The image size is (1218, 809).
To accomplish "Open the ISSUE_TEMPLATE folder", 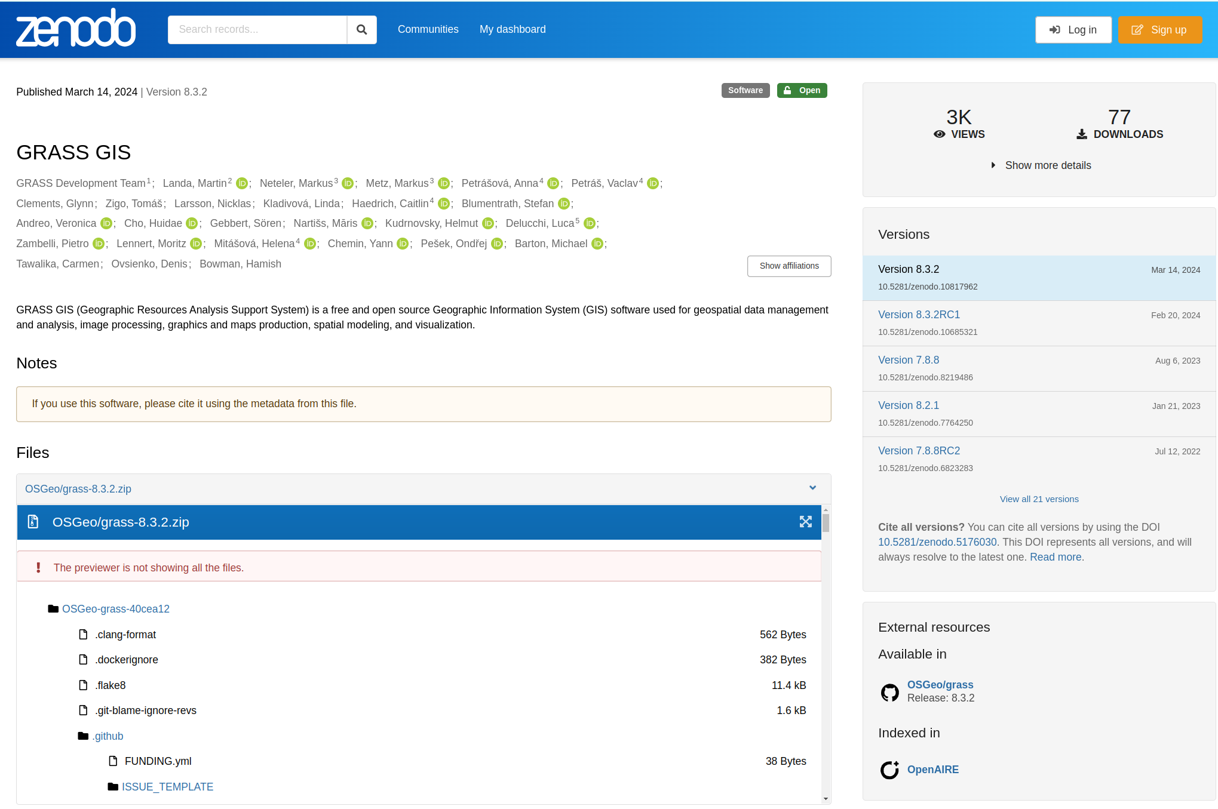I will (167, 787).
